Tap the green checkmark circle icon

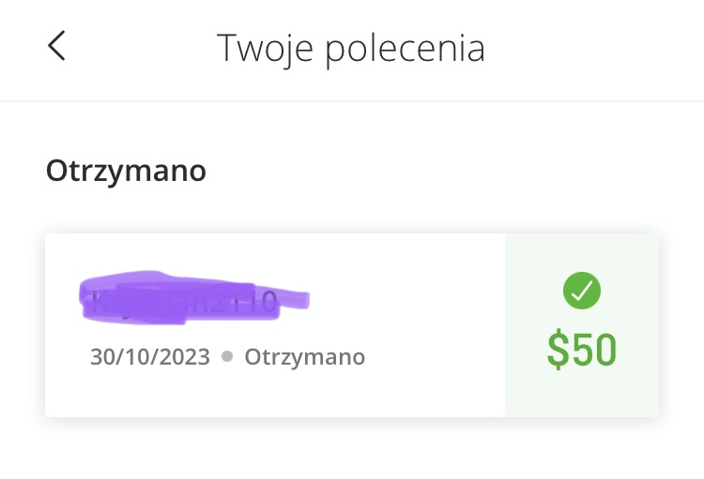point(582,291)
